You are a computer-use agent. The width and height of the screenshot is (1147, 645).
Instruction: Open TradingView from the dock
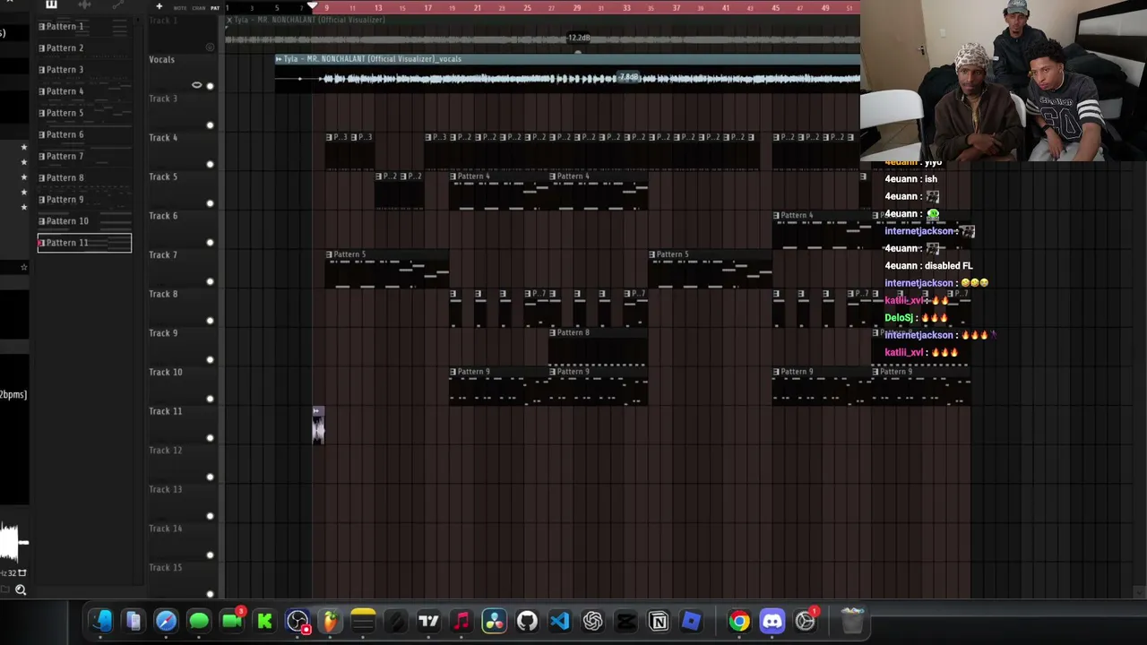coord(428,621)
